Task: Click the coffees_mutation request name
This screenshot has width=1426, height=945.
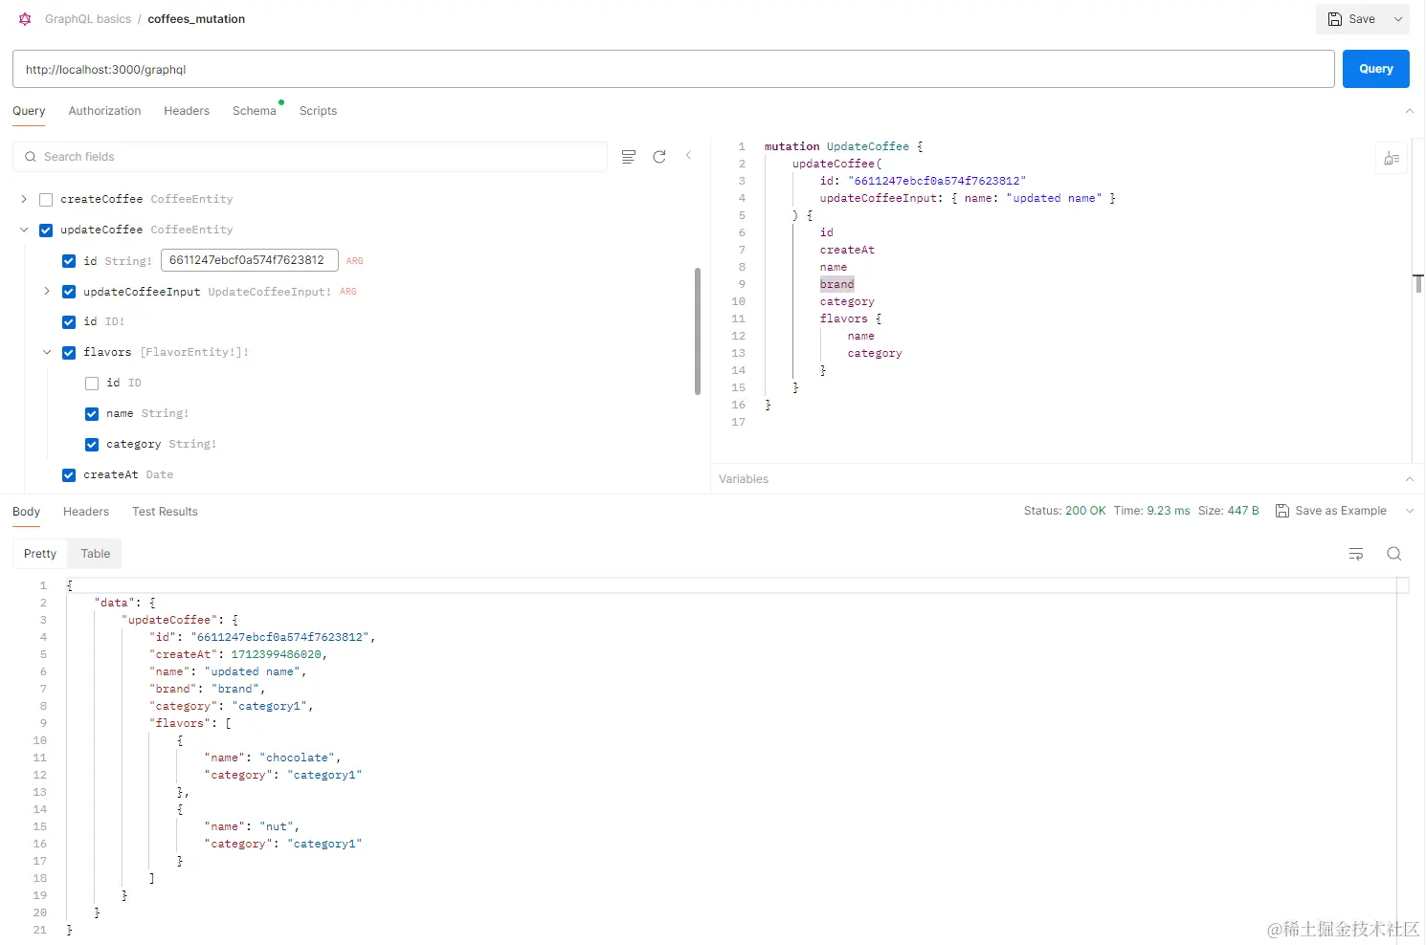Action: tap(196, 19)
